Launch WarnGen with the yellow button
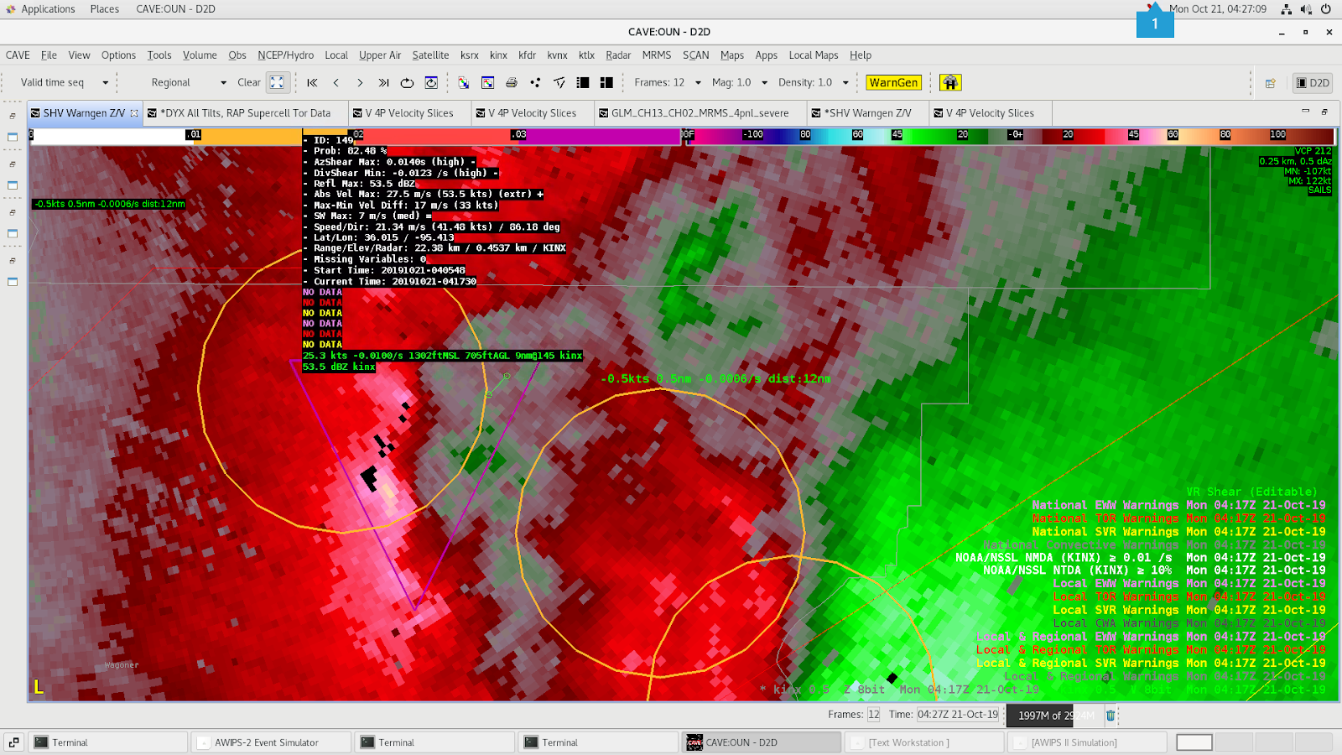The image size is (1342, 755). 893,82
